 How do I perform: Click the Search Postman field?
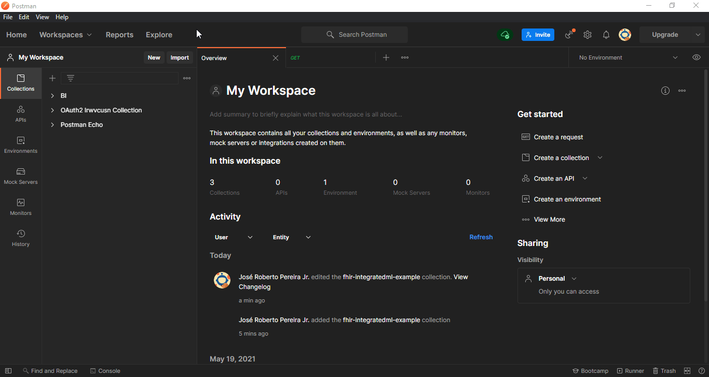(x=354, y=35)
